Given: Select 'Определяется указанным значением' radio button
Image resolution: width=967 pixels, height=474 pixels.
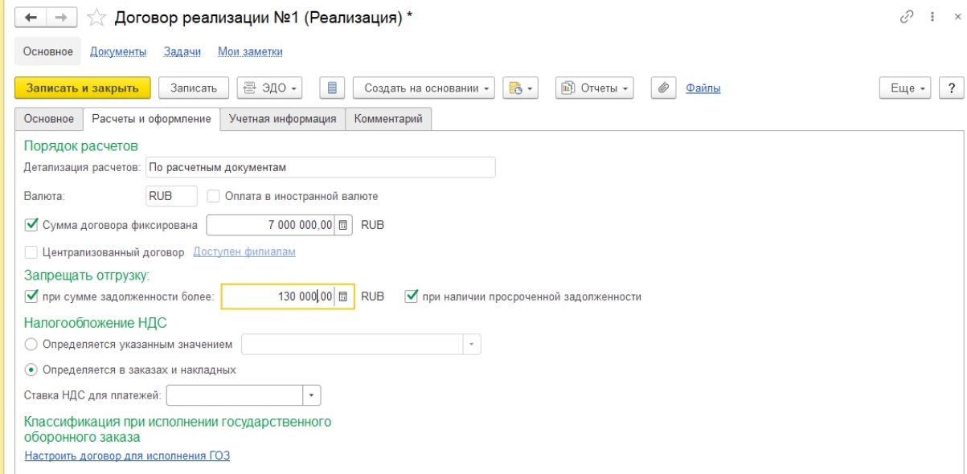Looking at the screenshot, I should click(31, 345).
